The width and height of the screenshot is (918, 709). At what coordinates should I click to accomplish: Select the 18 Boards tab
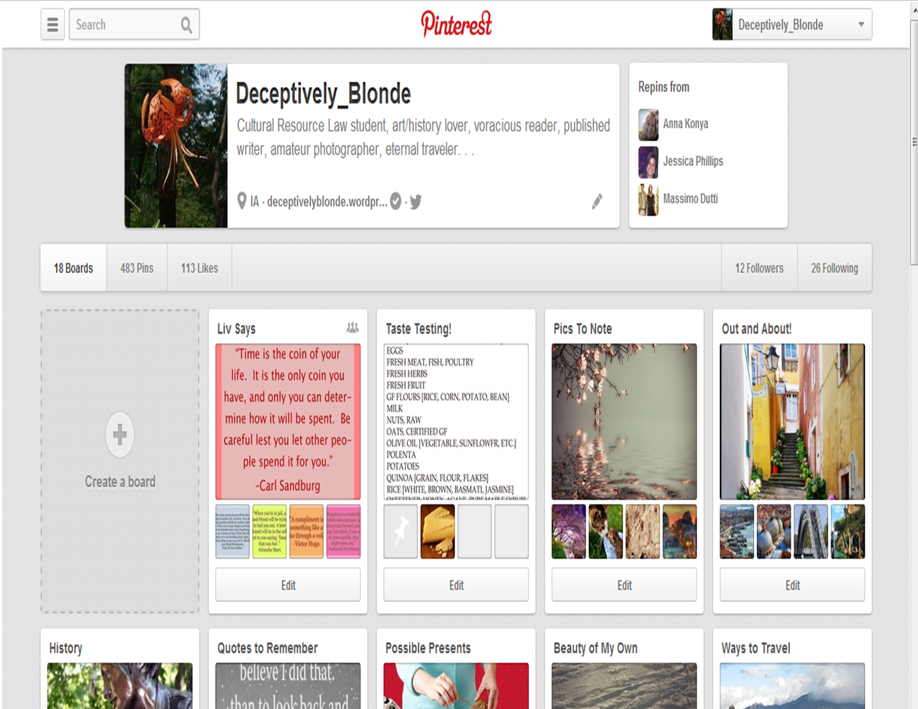[73, 268]
